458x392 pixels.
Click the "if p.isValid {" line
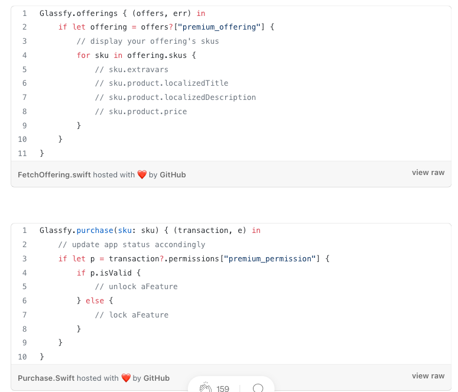click(x=109, y=273)
